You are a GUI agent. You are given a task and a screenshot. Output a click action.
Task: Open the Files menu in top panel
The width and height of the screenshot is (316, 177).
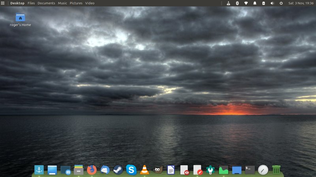[x=31, y=3]
